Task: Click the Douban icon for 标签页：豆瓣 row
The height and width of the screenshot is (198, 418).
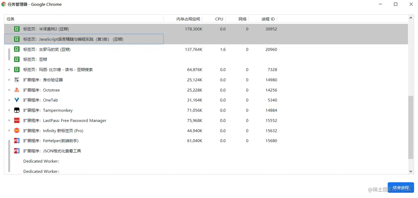Action: [x=17, y=59]
